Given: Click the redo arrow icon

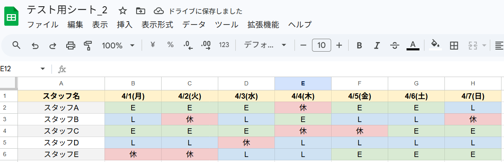Looking at the screenshot, I should click(53, 45).
